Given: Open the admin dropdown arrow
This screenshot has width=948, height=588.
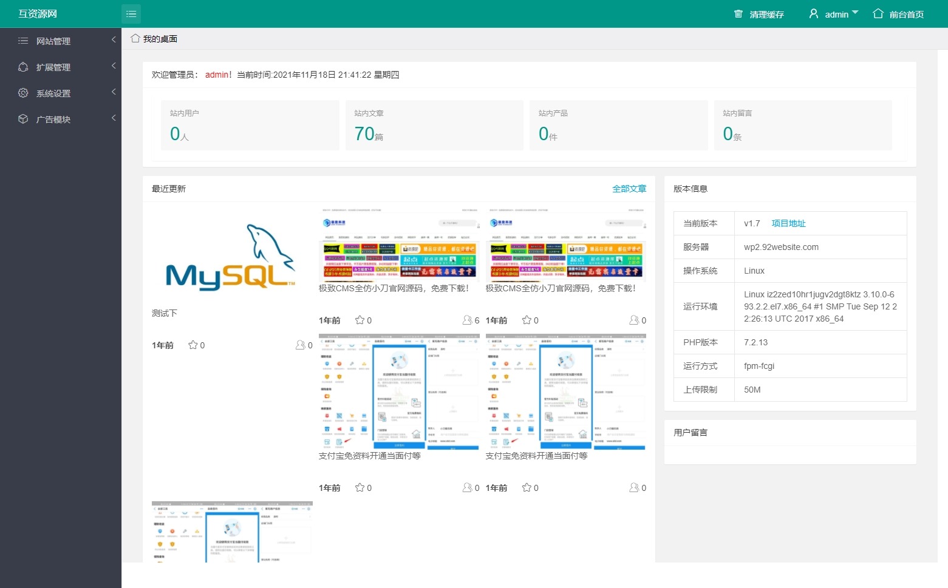Looking at the screenshot, I should click(855, 12).
